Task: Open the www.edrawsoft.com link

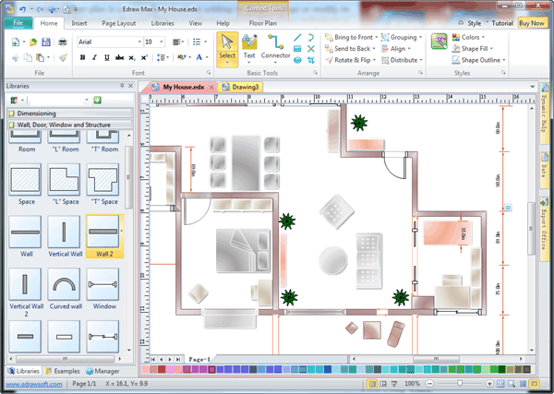Action: click(x=31, y=383)
